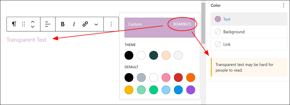Click the editor vertical scrollbar thumb
Screen dimensions: 290x105
[203, 23]
